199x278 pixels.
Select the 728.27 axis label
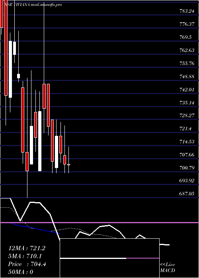point(187,116)
